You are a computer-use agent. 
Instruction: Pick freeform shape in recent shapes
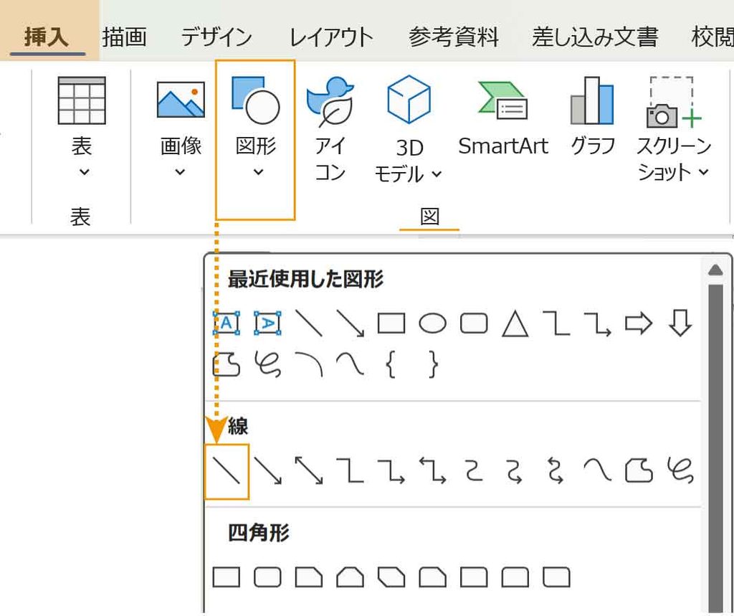(227, 364)
